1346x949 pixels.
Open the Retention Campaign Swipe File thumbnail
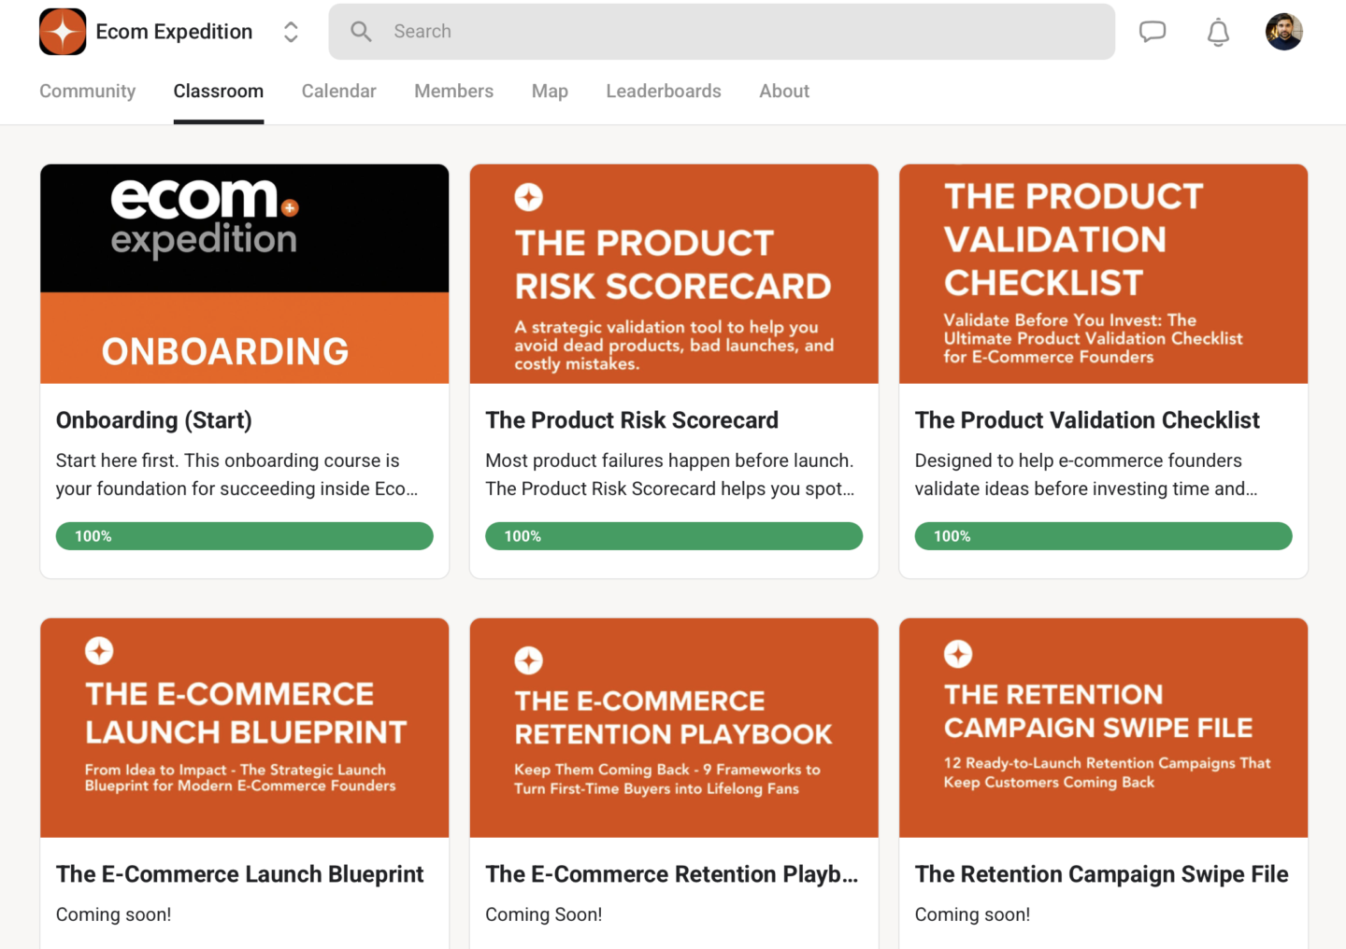click(x=1103, y=728)
